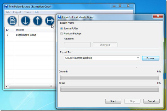Screen dimensions: 167x111
Task: Open the Help menu
Action: coord(36,12)
